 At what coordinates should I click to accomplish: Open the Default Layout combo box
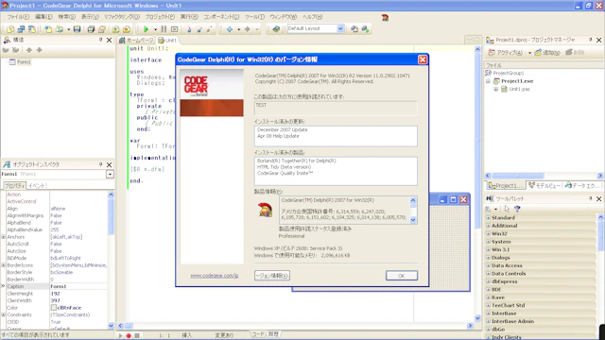click(x=340, y=28)
